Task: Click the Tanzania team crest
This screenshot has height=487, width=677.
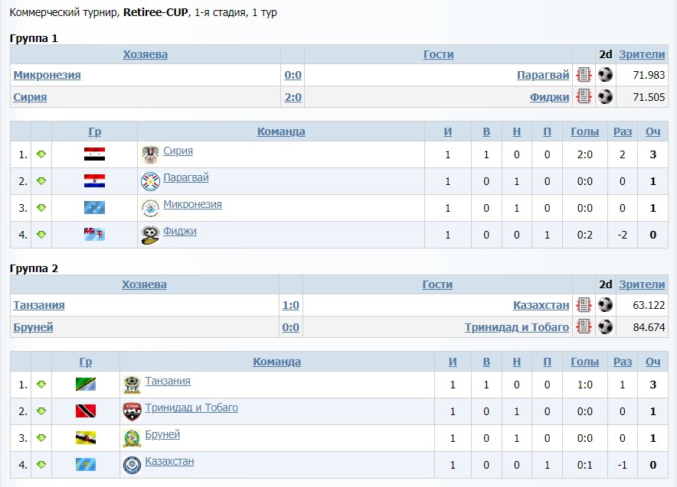Action: (132, 385)
